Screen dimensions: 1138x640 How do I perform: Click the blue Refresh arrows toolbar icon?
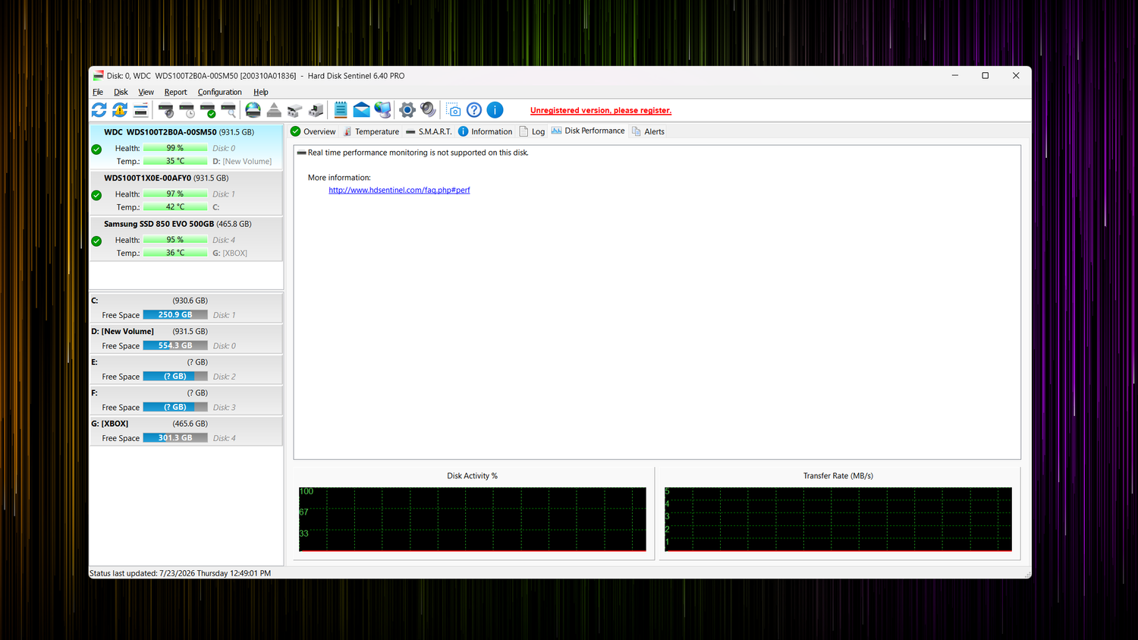[x=99, y=110]
